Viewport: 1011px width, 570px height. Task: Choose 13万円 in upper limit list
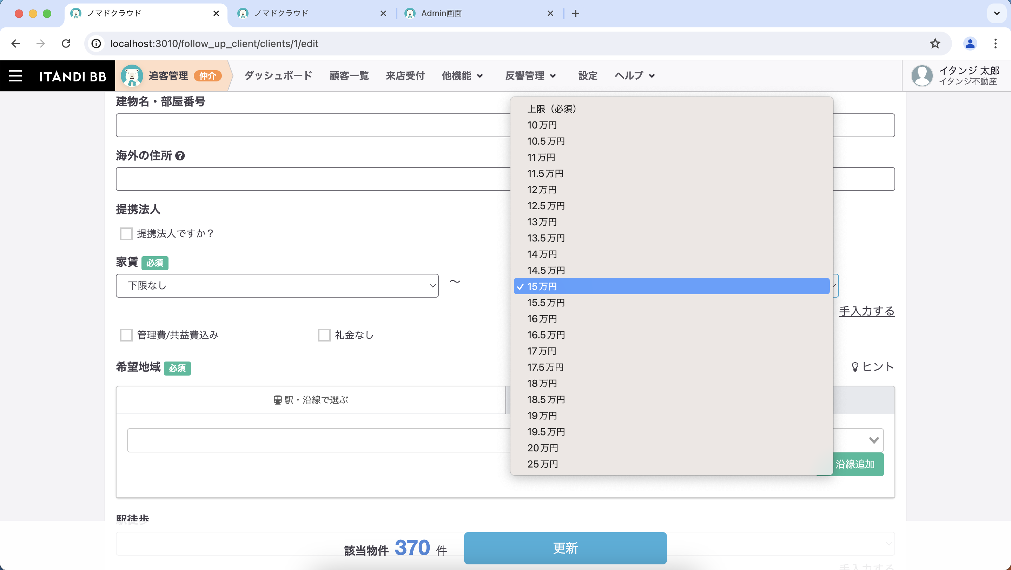(x=672, y=221)
